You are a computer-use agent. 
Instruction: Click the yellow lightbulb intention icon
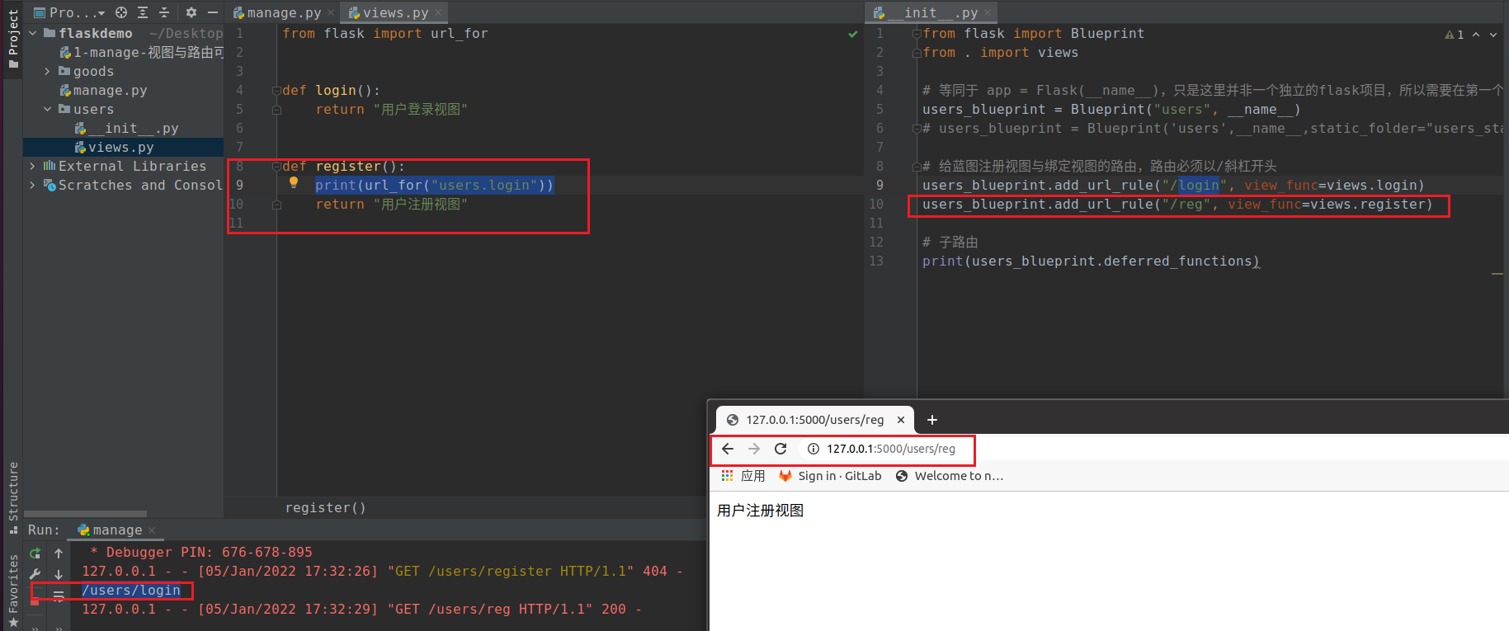(293, 183)
